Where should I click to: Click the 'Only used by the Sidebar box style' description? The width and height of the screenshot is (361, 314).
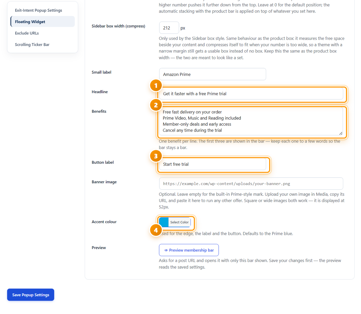click(x=252, y=48)
